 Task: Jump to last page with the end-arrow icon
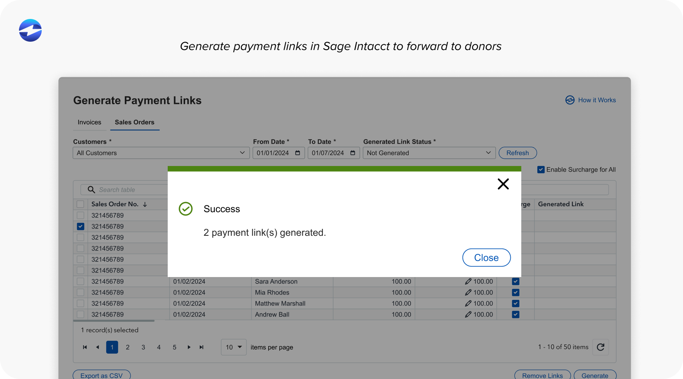(x=201, y=347)
